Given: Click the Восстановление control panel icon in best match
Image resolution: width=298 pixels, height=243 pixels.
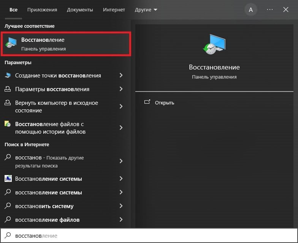Looking at the screenshot, I should pos(11,43).
